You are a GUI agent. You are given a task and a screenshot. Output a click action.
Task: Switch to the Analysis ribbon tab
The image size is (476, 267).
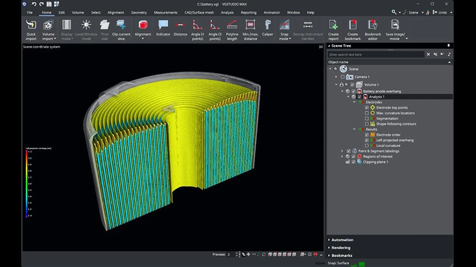(x=227, y=13)
